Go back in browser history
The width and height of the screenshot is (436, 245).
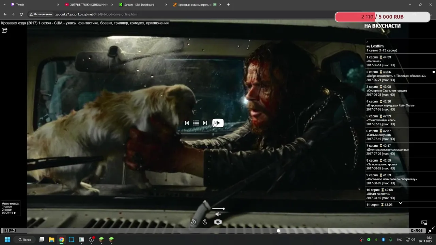click(x=5, y=14)
